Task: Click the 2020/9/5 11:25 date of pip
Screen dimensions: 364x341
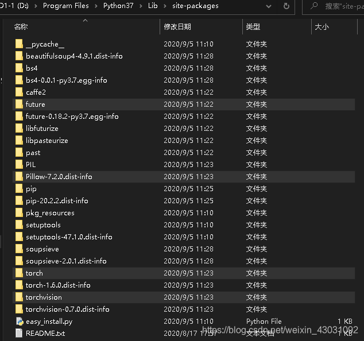Action: coord(188,189)
